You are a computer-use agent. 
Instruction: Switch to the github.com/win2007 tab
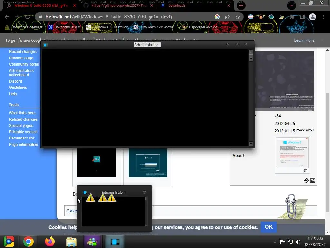tap(119, 5)
